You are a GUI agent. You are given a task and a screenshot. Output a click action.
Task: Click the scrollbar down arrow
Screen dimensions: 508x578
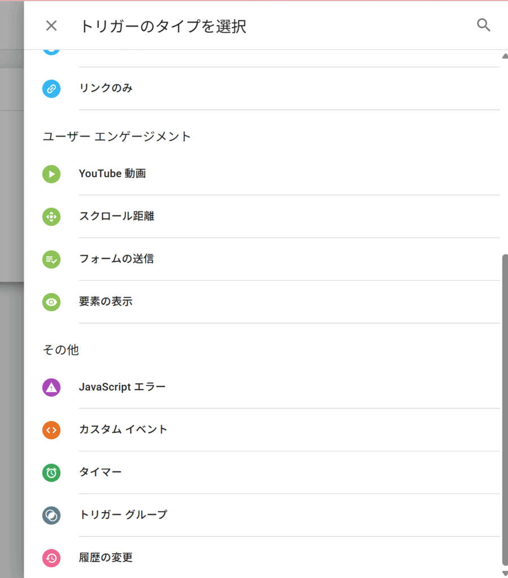(505, 573)
